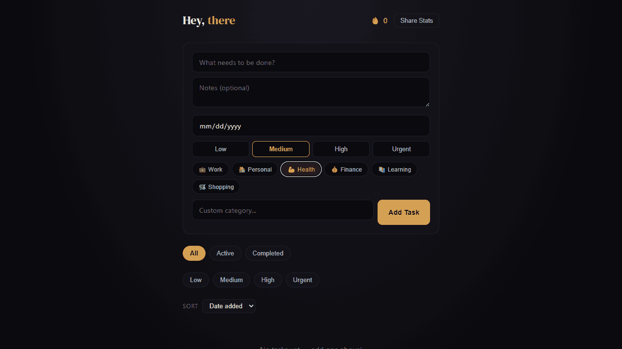The width and height of the screenshot is (622, 349).
Task: Filter task list by High priority
Action: (x=268, y=280)
